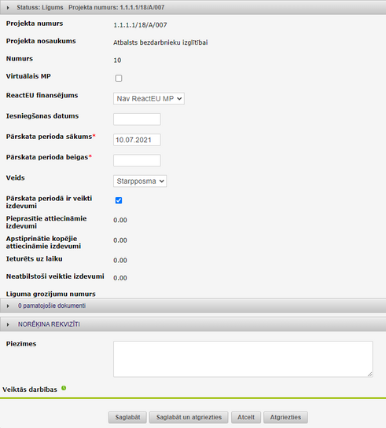Open the ReactEU finansējums dropdown
The height and width of the screenshot is (428, 386).
coord(149,98)
